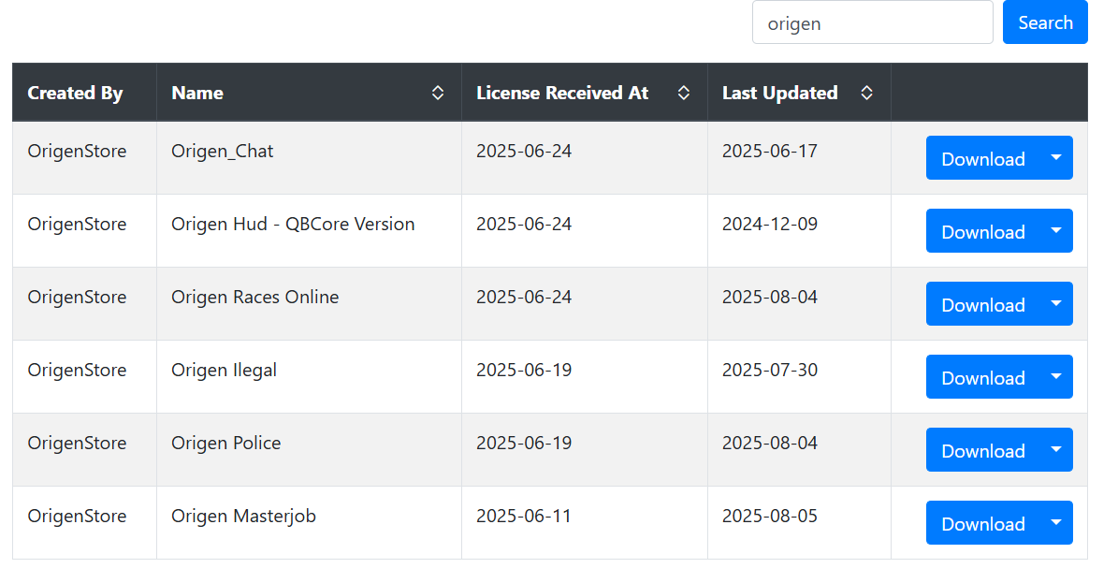Image resolution: width=1118 pixels, height=583 pixels.
Task: Click license date 2025-06-19 for Origen Ilegal
Action: point(523,371)
